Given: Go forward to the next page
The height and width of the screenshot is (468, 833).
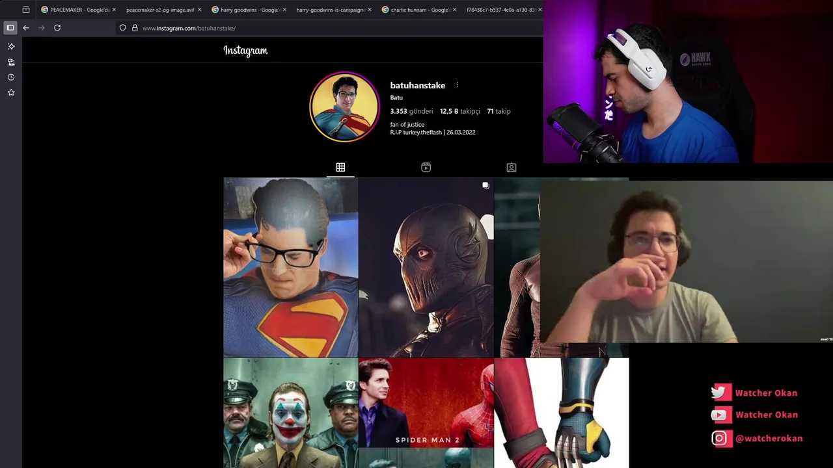Looking at the screenshot, I should [x=42, y=28].
